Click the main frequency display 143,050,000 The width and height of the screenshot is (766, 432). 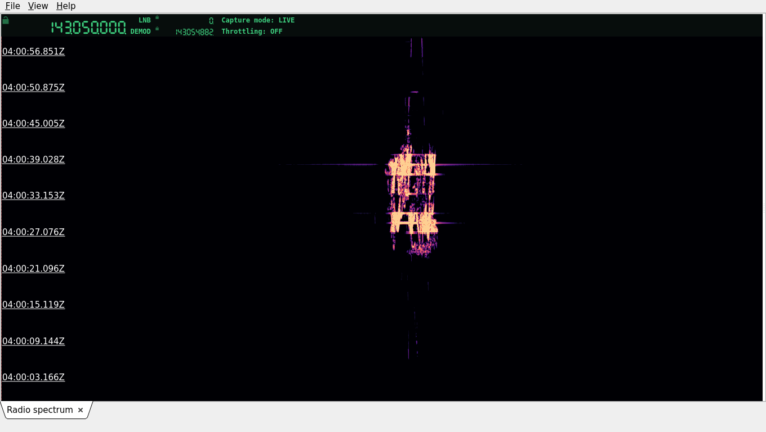[x=88, y=28]
